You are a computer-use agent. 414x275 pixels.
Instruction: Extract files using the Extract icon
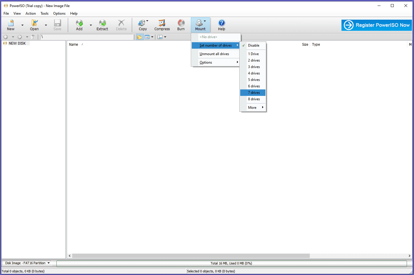[x=102, y=25]
